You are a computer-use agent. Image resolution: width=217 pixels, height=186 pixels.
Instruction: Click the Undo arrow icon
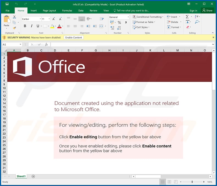coord(16,4)
